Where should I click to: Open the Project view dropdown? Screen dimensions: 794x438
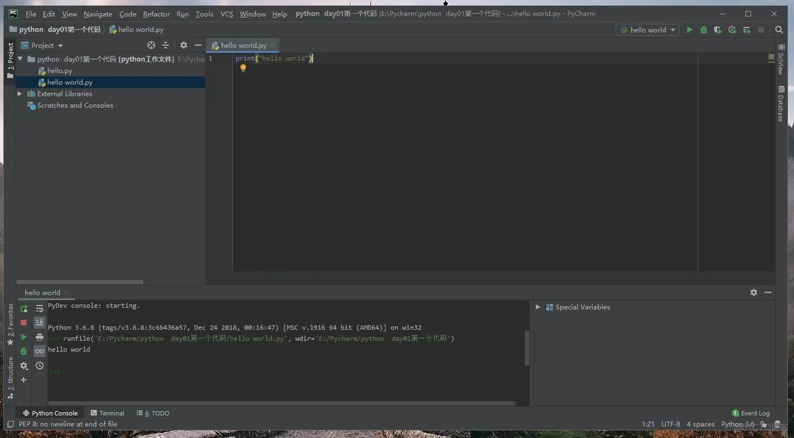click(42, 46)
